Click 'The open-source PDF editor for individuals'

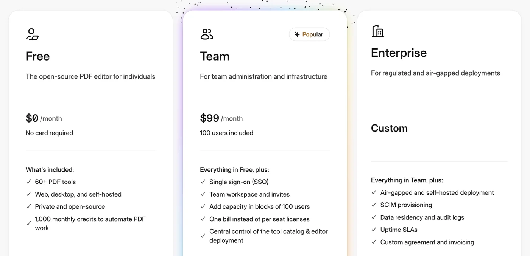click(90, 76)
